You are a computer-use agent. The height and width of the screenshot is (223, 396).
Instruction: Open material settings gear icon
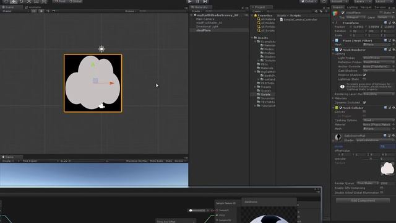(x=394, y=136)
